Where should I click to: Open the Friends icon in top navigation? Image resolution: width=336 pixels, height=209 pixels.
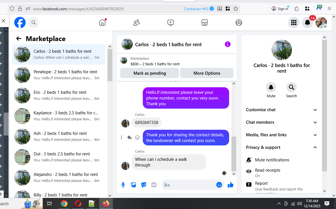tap(137, 23)
